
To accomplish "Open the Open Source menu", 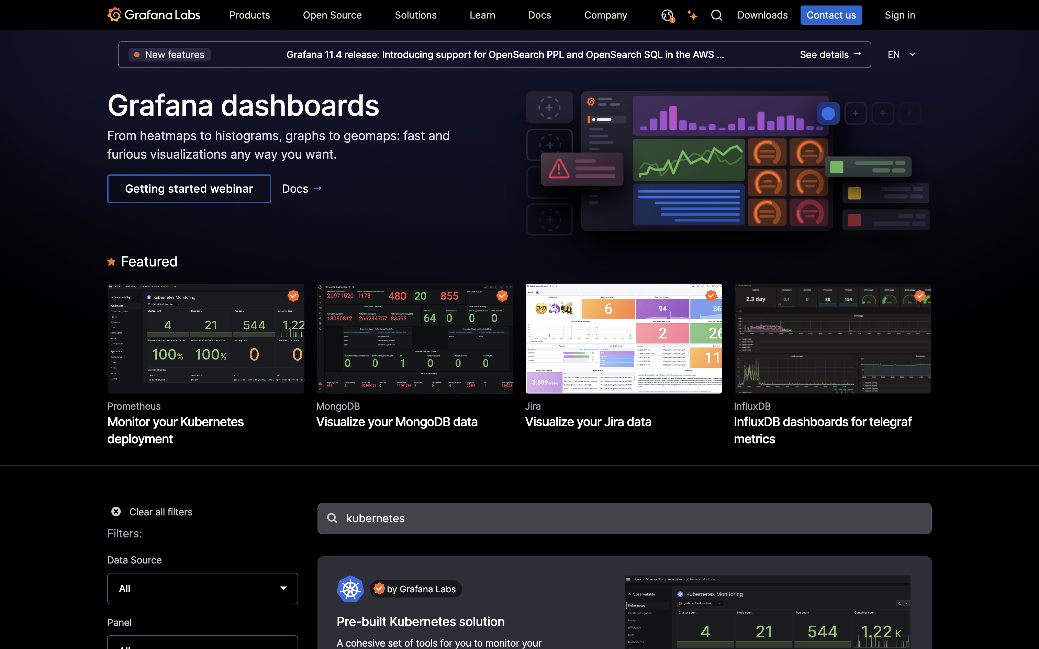I will pyautogui.click(x=332, y=15).
